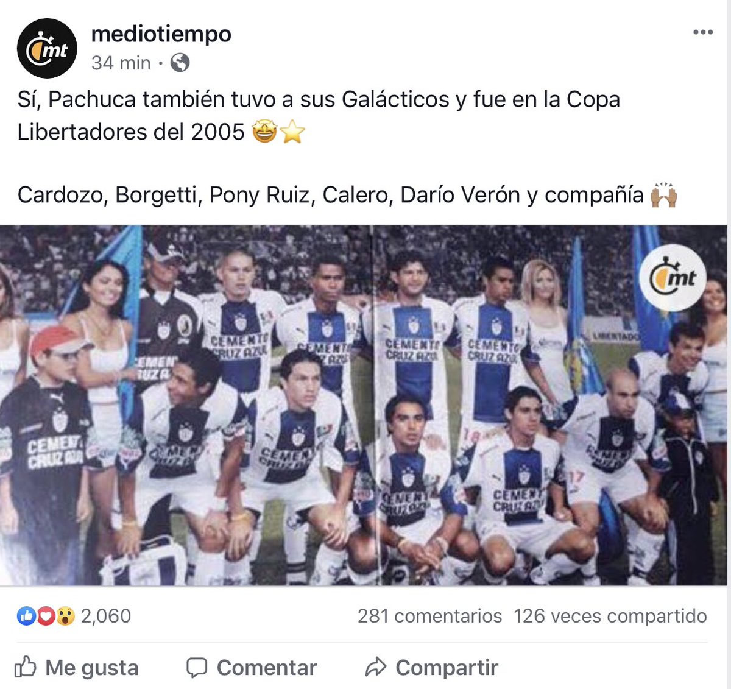Open the Pachuca team photo

364,405
